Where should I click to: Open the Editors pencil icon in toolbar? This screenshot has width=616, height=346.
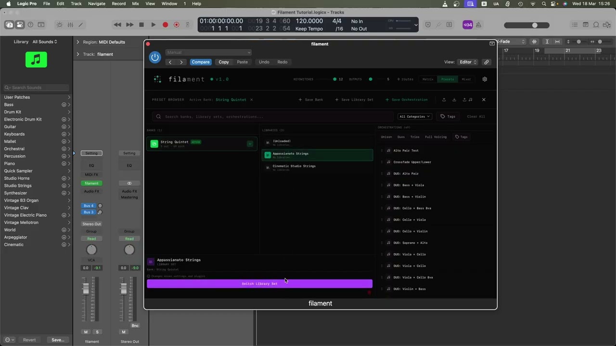pyautogui.click(x=81, y=25)
